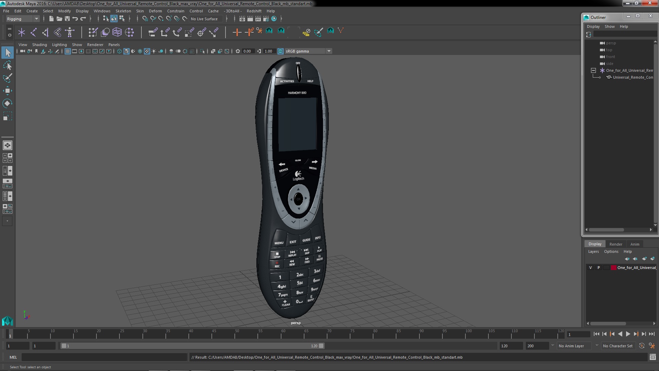Open the Deform menu
Screen dimensions: 659x371
[155, 11]
